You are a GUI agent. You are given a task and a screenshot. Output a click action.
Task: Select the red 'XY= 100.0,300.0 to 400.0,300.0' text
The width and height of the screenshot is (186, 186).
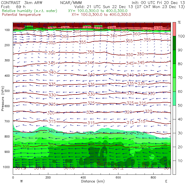101,15
